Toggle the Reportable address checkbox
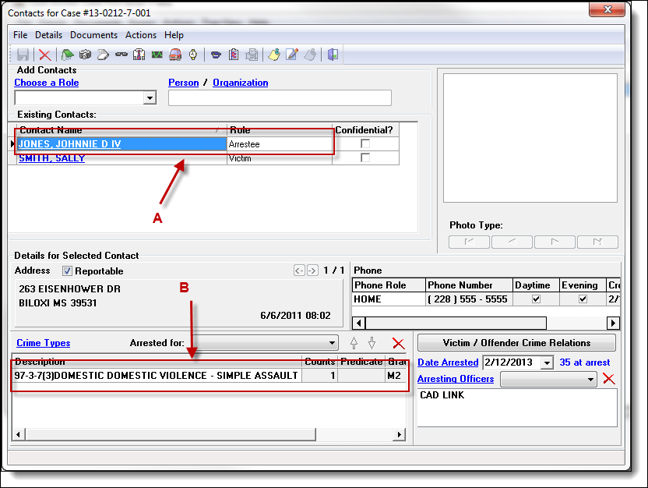This screenshot has height=488, width=648. (x=67, y=271)
